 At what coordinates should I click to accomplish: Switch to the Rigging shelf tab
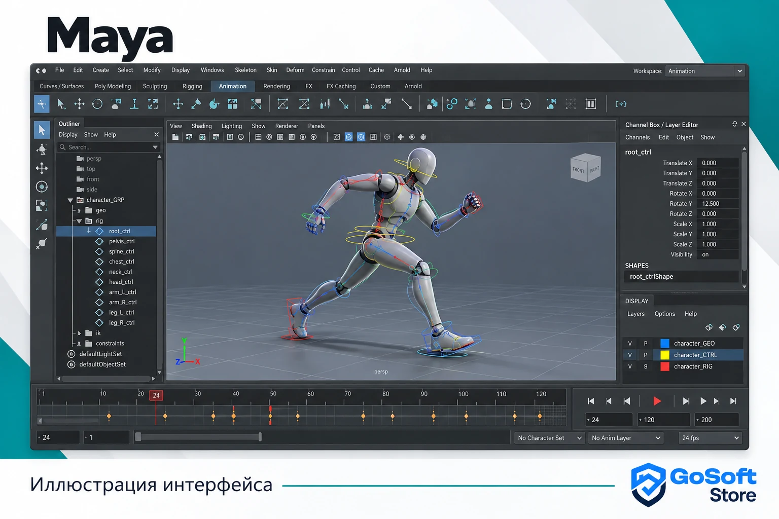coord(192,86)
